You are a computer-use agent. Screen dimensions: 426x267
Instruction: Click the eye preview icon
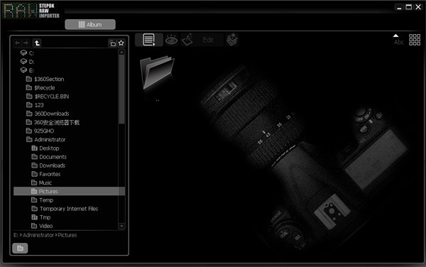(x=171, y=40)
